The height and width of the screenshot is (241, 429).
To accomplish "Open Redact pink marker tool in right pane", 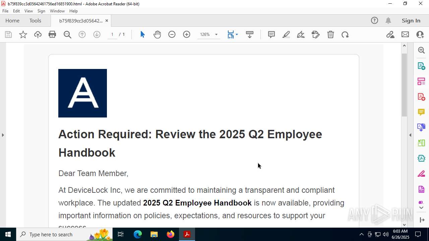I will [x=421, y=173].
